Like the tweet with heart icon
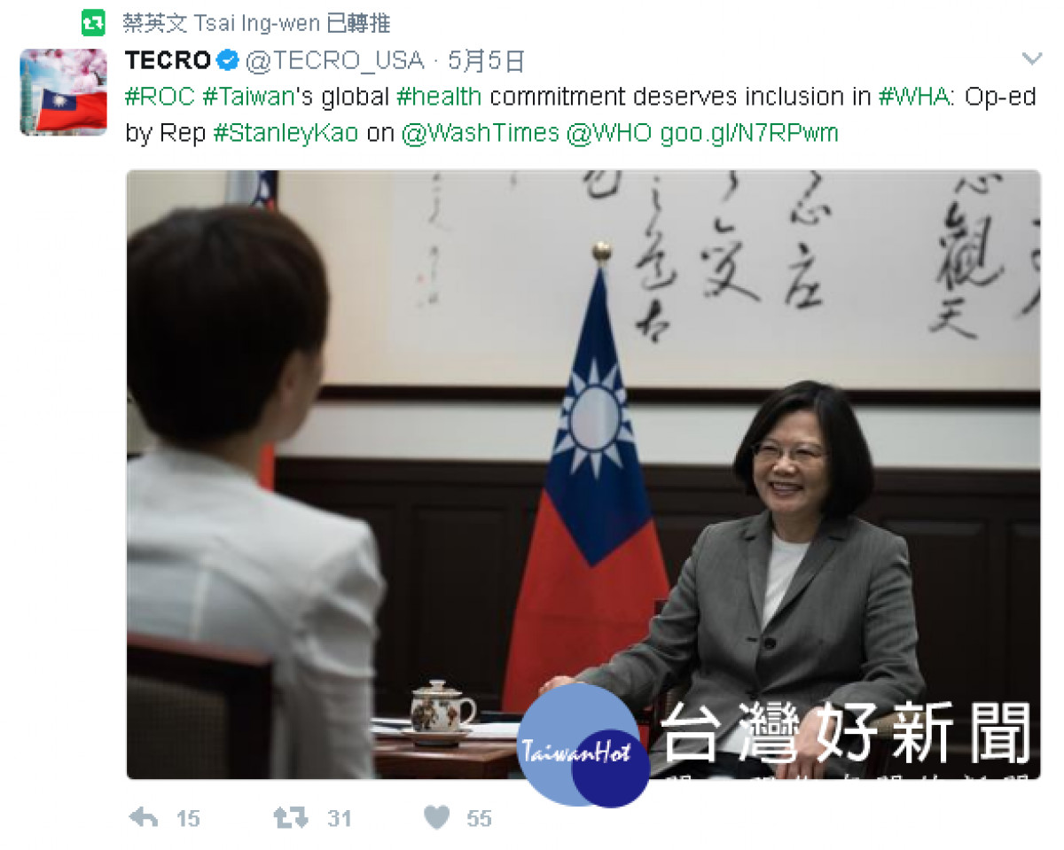Viewport: 1064px width, 850px height. (436, 817)
